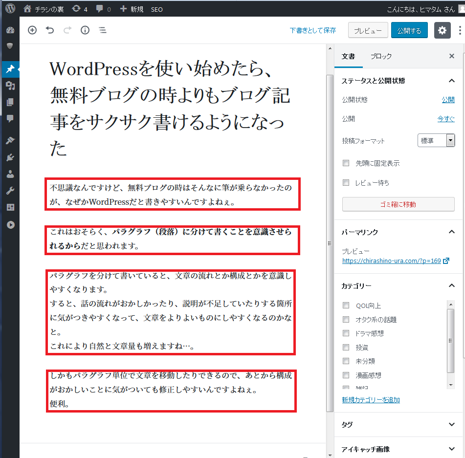Click the WordPress logo in admin bar

click(10, 8)
